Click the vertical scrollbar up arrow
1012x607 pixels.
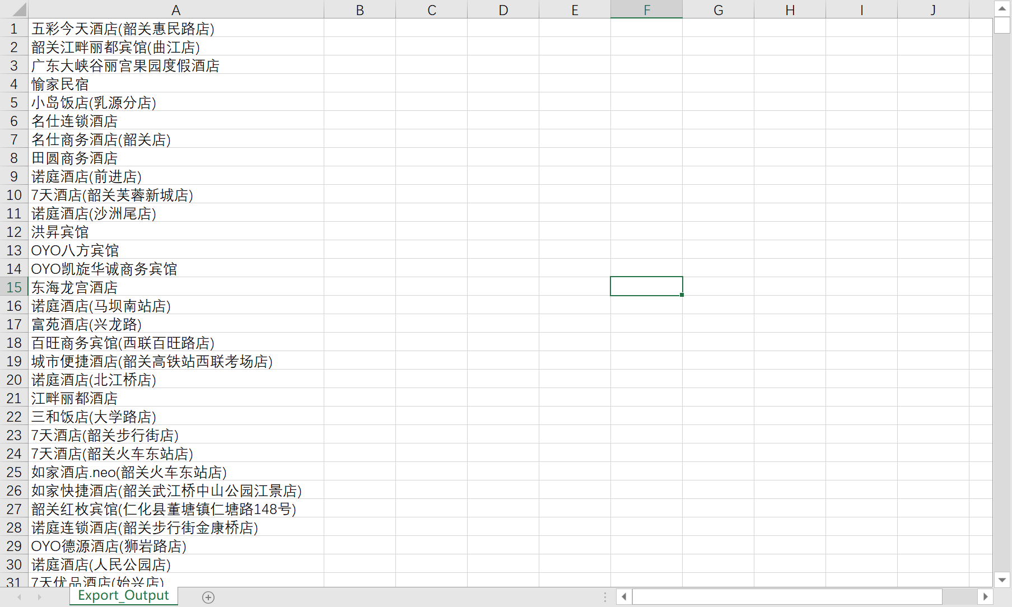1002,8
